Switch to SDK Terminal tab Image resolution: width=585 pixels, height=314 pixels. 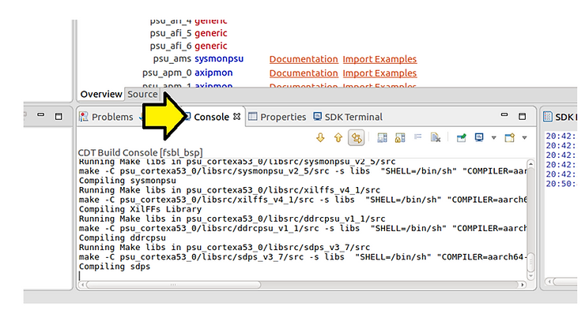[x=348, y=117]
